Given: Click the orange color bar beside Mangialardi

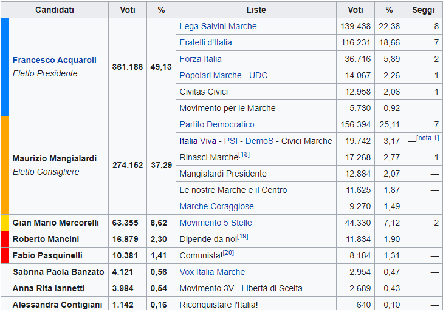Looking at the screenshot, I should click(5, 165).
